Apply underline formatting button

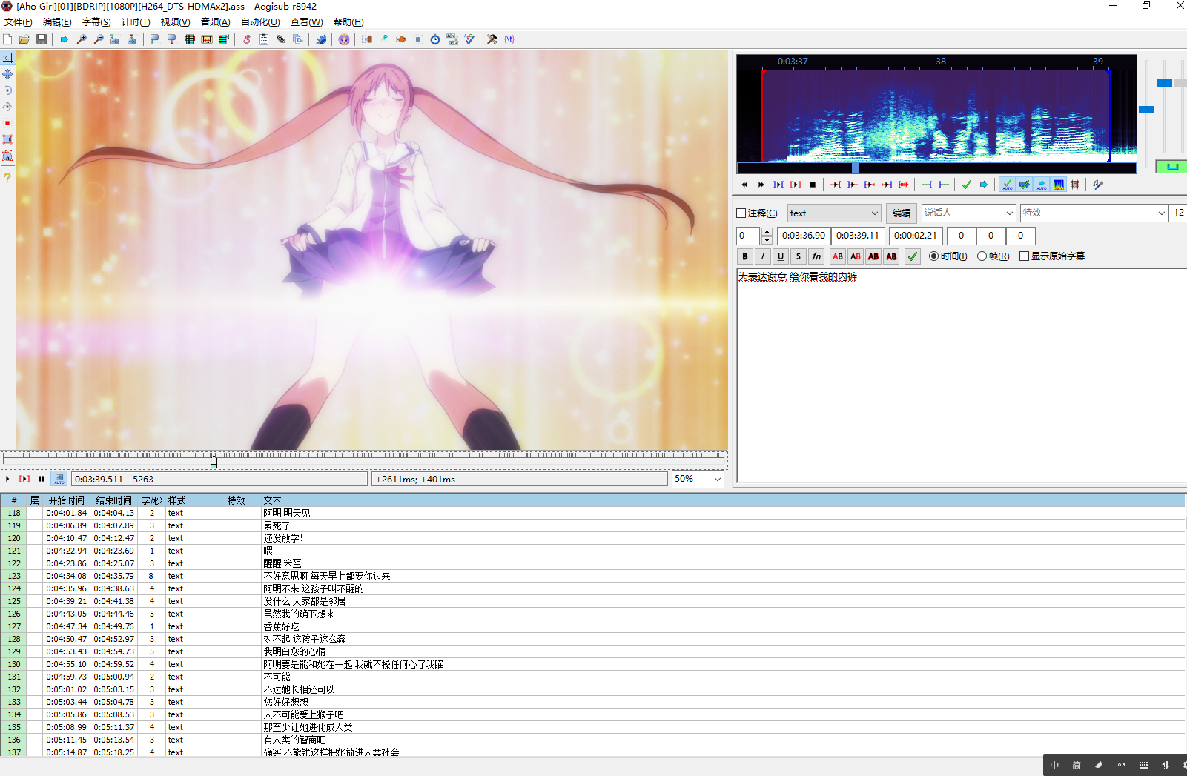click(781, 256)
